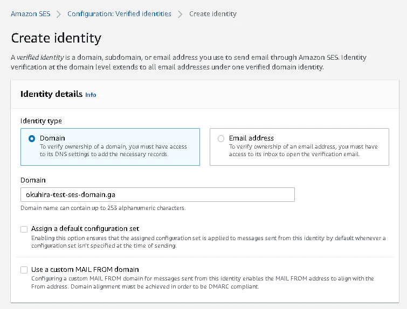Click the Domain label above the input

tap(33, 180)
